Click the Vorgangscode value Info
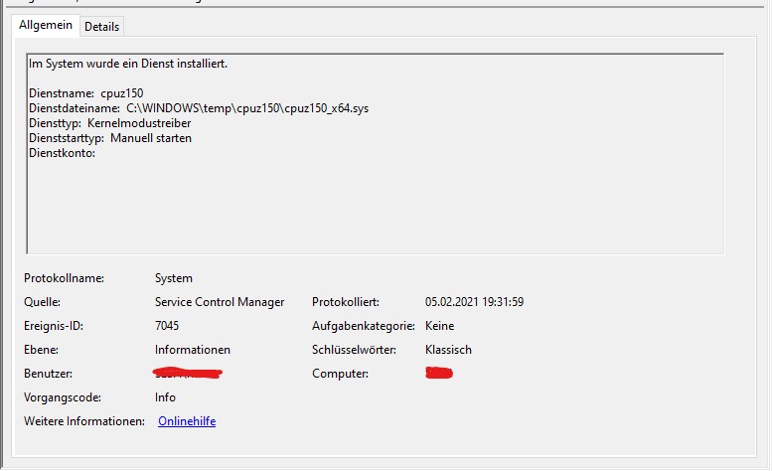772x471 pixels. (166, 397)
